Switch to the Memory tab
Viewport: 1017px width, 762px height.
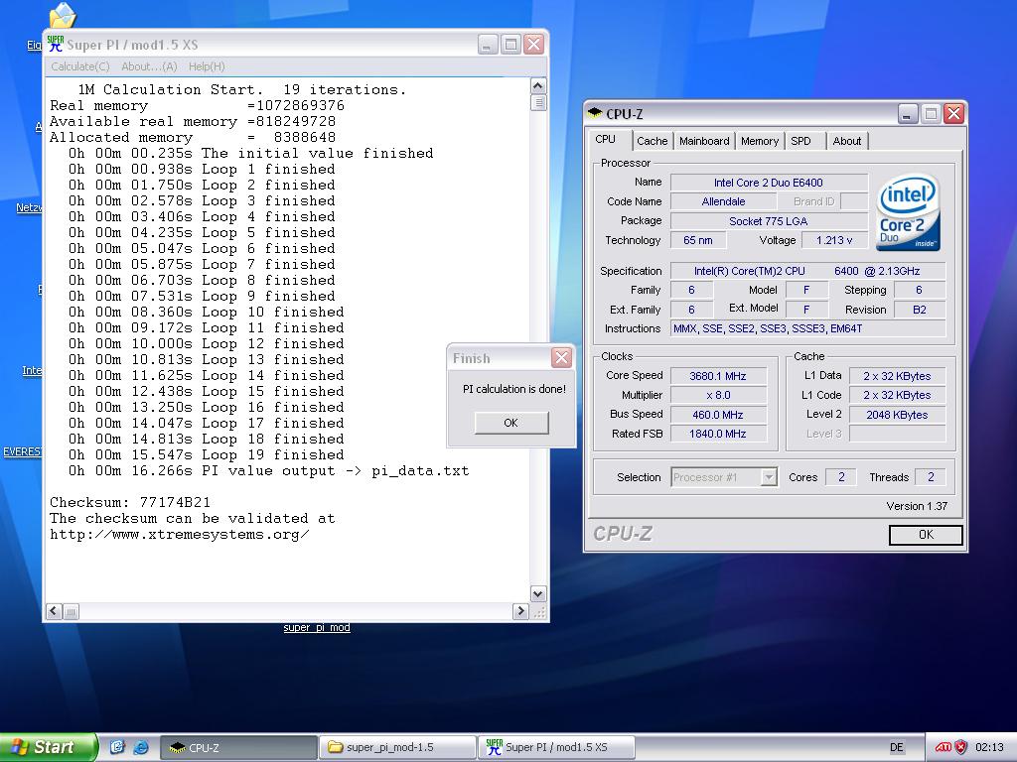[x=760, y=141]
